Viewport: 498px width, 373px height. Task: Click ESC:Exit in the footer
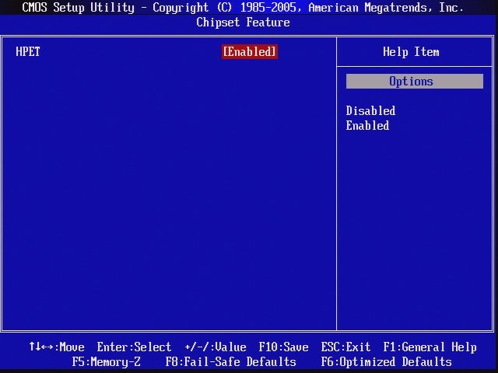tap(345, 347)
